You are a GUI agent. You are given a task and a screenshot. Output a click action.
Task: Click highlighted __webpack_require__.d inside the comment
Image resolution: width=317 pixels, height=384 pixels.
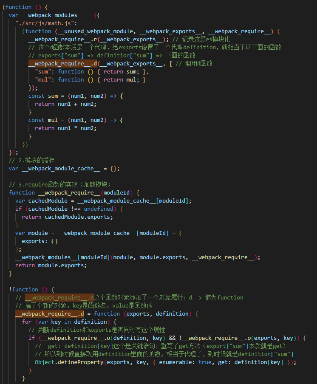click(59, 298)
